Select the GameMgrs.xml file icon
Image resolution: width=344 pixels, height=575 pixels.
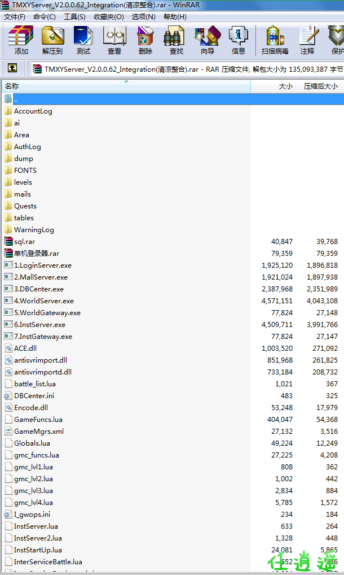tap(8, 431)
